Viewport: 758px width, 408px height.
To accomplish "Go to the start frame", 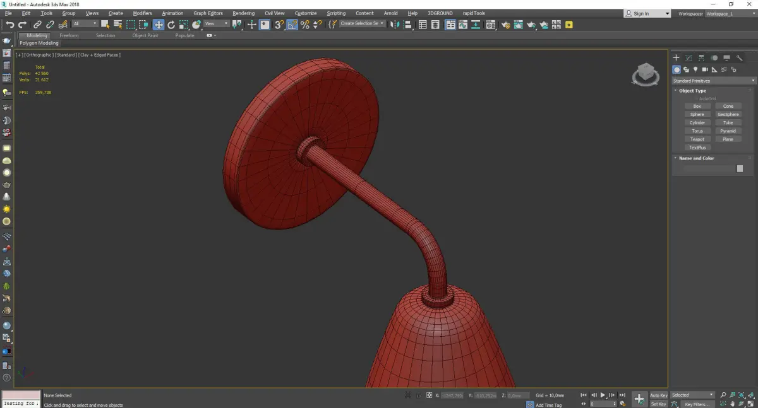I will click(x=584, y=395).
